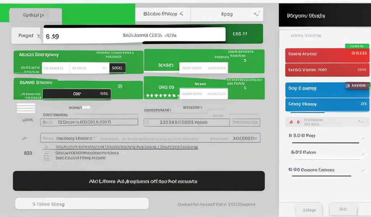Click the dash icon left of long field
Screen dimensions: 371x217
pos(25,138)
